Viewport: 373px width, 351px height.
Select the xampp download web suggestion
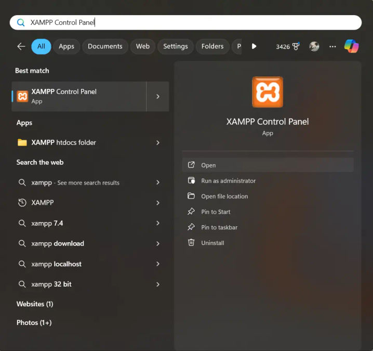tap(90, 243)
